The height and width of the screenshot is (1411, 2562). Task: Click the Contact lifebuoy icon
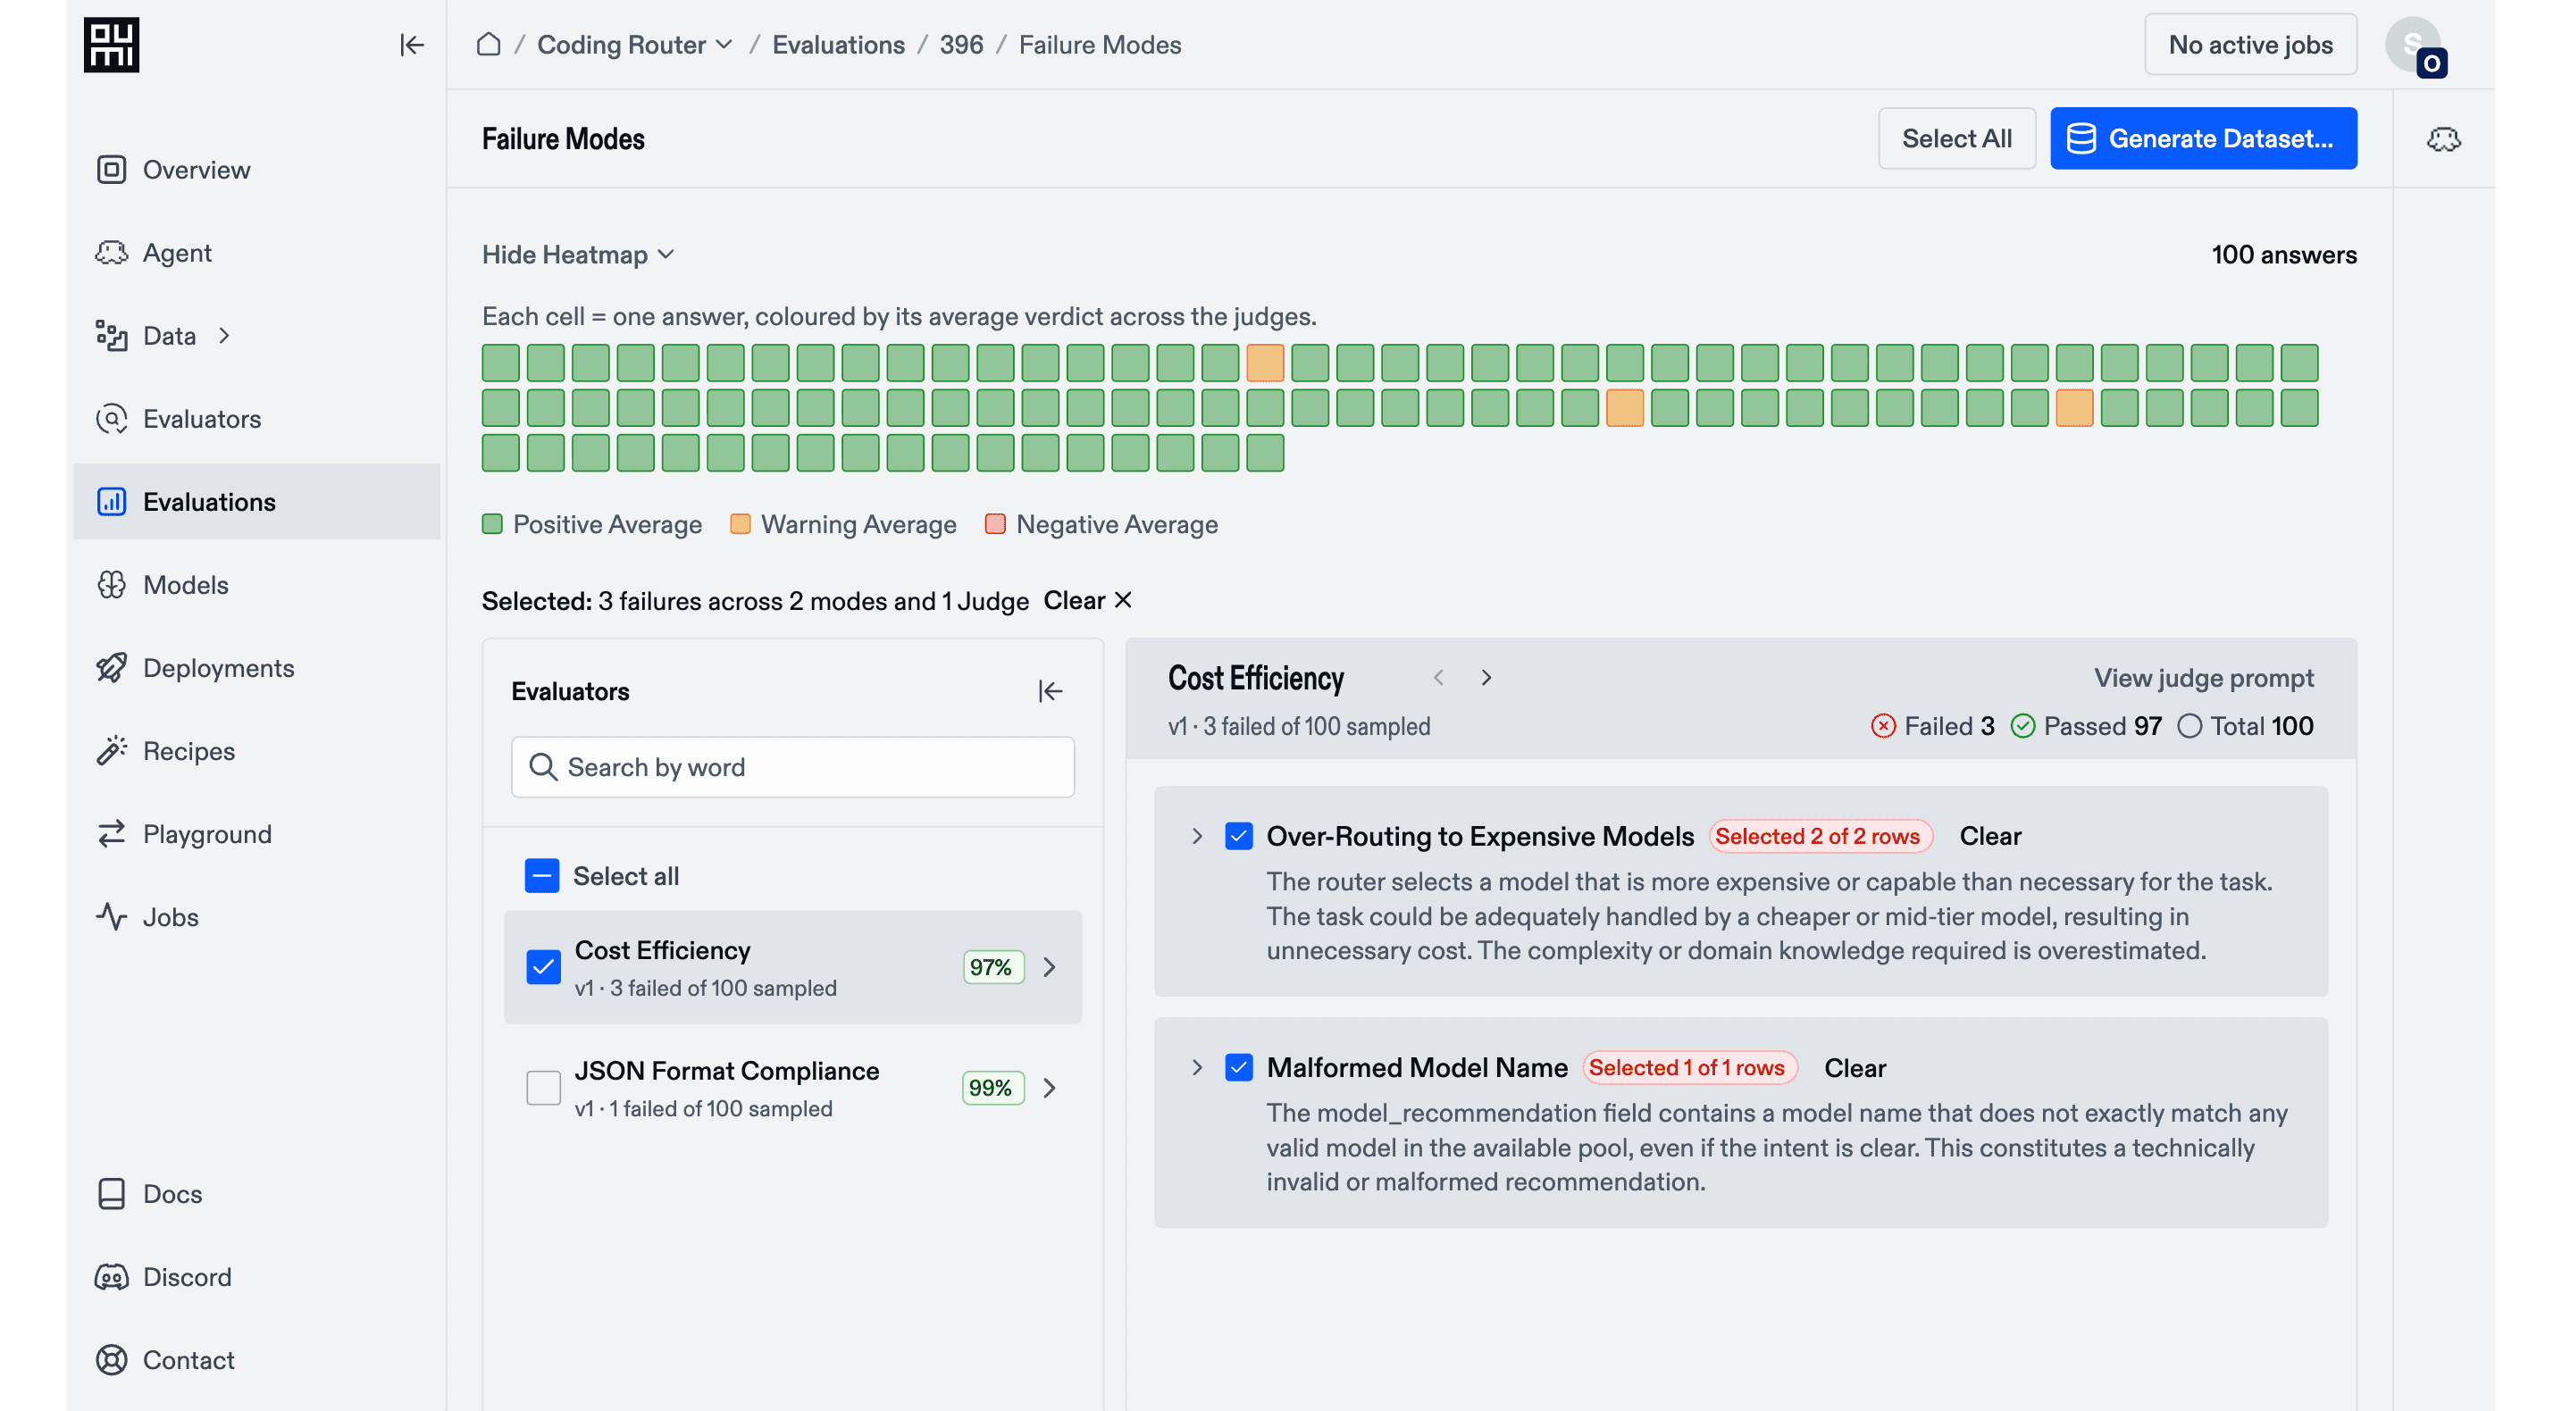[112, 1360]
